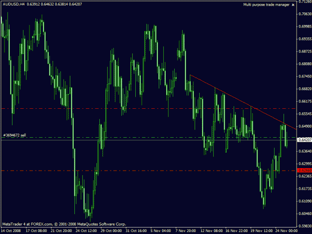Click the 0.59830 price scale label

305,226
